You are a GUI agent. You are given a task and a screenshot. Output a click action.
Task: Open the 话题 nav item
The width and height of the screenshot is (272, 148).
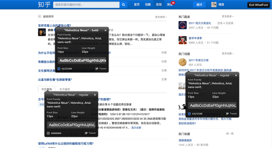pos(148,5)
